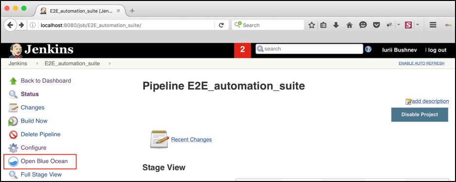Click the Jenkins logo header
The image size is (456, 182).
41,50
